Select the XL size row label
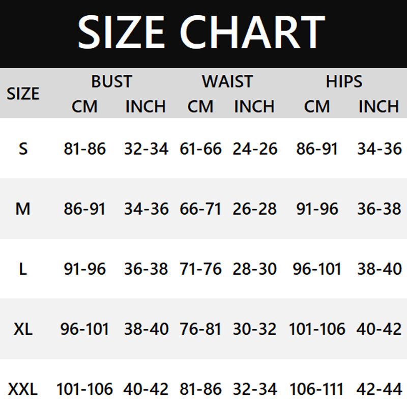This screenshot has width=407, height=407. click(23, 329)
